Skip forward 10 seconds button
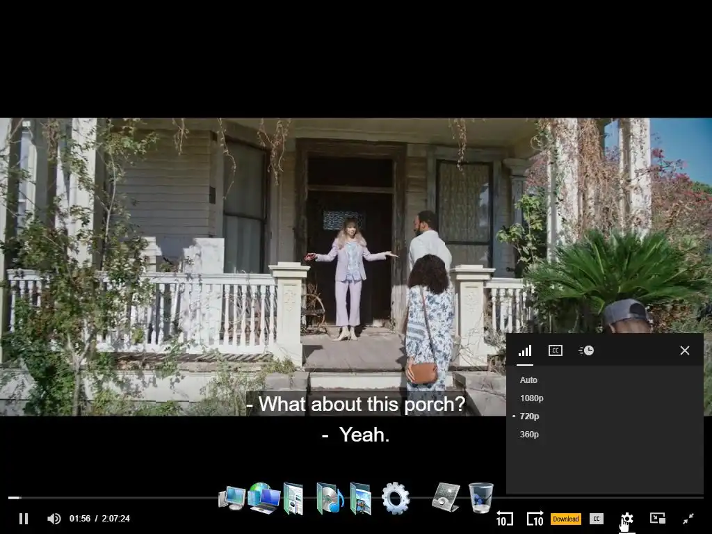Viewport: 712px width, 534px height. tap(535, 519)
